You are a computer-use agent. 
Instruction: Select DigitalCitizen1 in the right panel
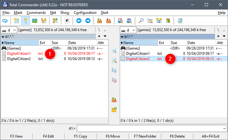tap(173, 54)
